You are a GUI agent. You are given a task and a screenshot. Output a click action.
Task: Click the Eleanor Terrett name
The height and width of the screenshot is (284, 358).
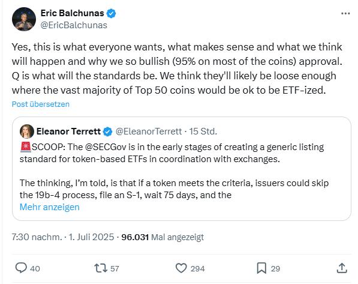click(x=68, y=131)
